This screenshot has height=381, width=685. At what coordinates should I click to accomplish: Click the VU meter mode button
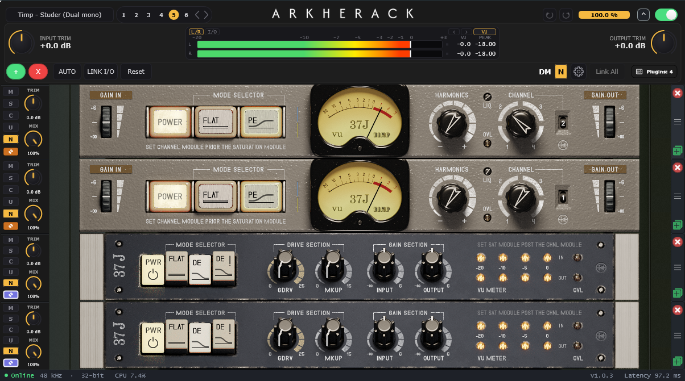[x=485, y=32]
